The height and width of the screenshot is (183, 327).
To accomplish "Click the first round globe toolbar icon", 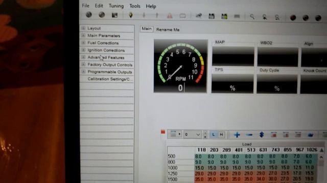I will [89, 15].
